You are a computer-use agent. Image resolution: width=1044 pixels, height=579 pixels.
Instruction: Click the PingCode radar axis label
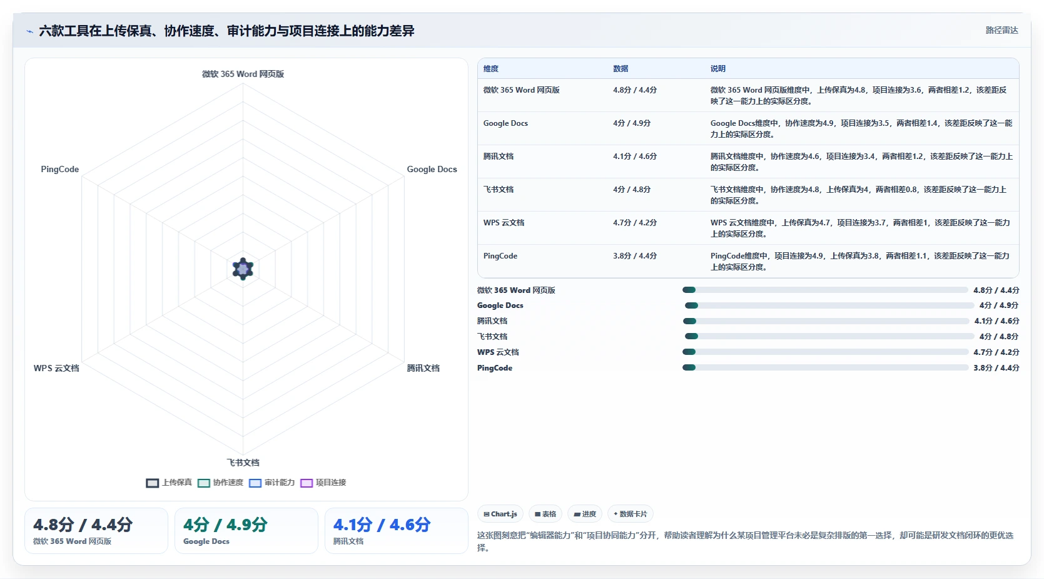point(60,170)
